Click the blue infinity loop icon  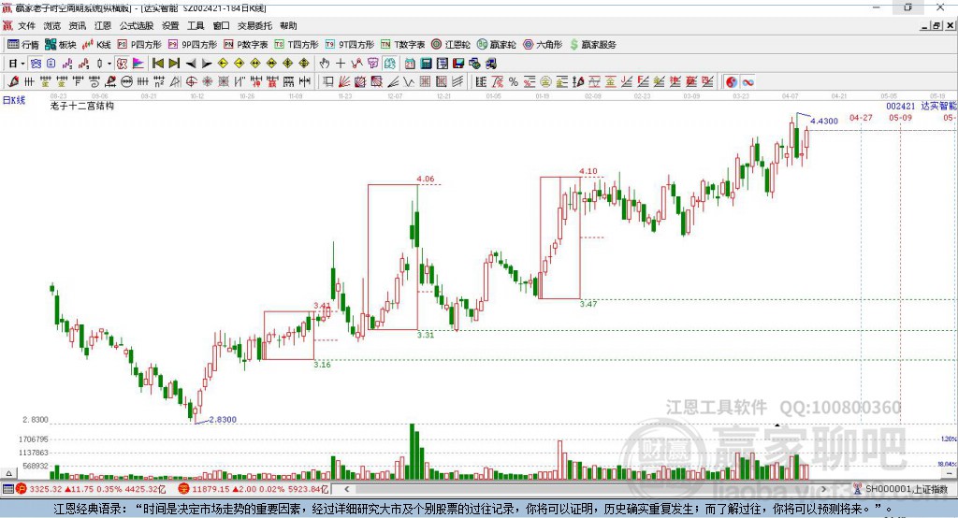[x=748, y=82]
